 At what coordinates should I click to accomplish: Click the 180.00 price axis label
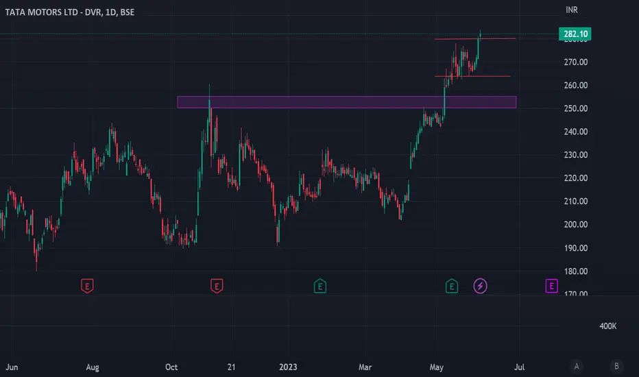coord(575,271)
